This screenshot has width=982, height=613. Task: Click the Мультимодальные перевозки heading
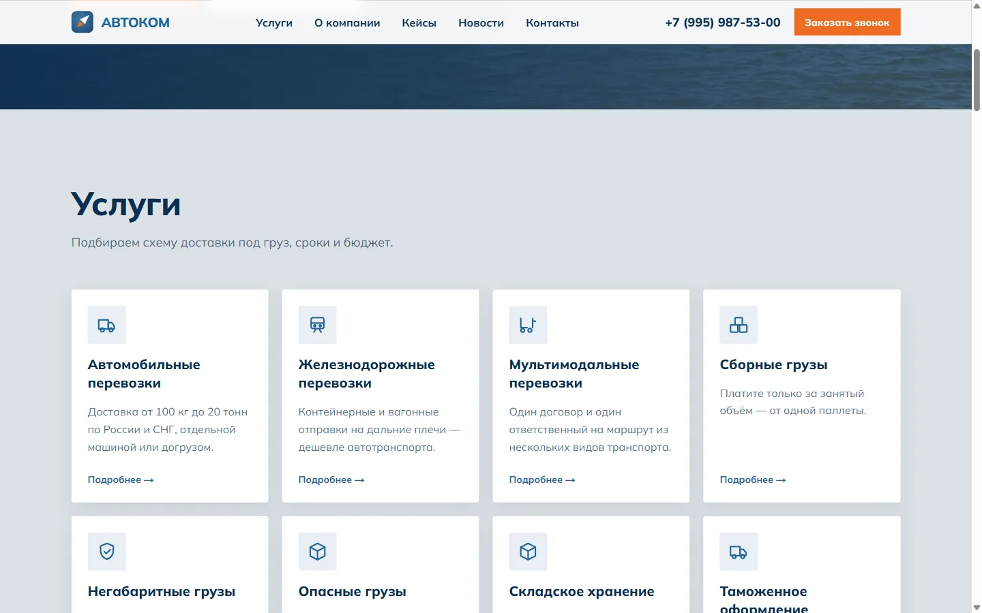coord(574,374)
